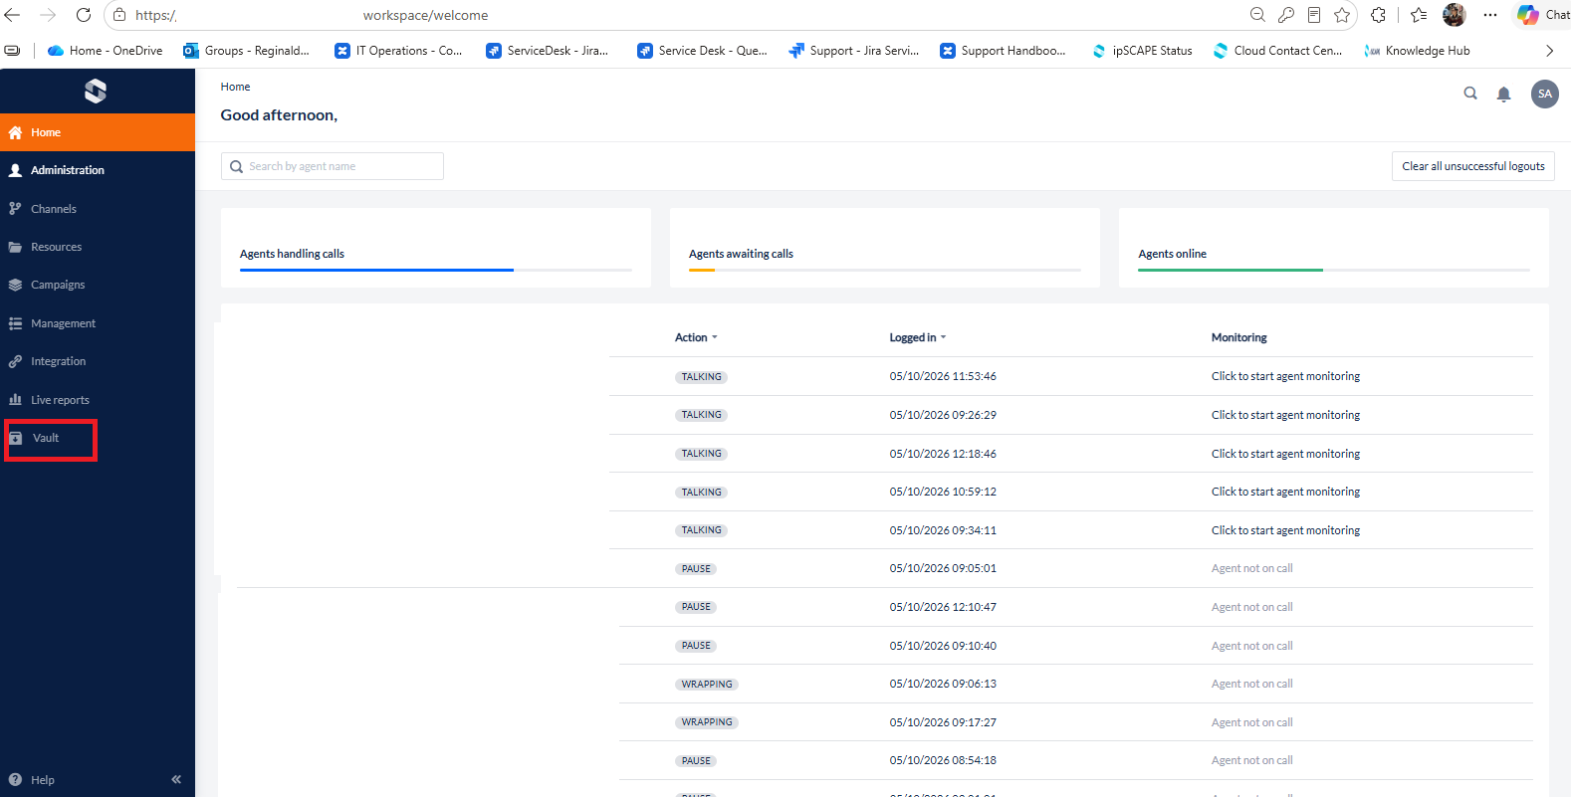Select the Agents handling calls card
Screen dimensions: 1571x797
(x=436, y=248)
